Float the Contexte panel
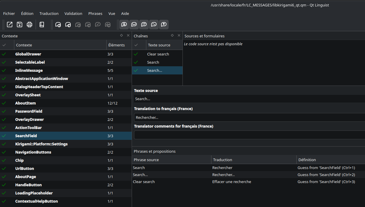Image resolution: width=365 pixels, height=207 pixels. [x=121, y=35]
